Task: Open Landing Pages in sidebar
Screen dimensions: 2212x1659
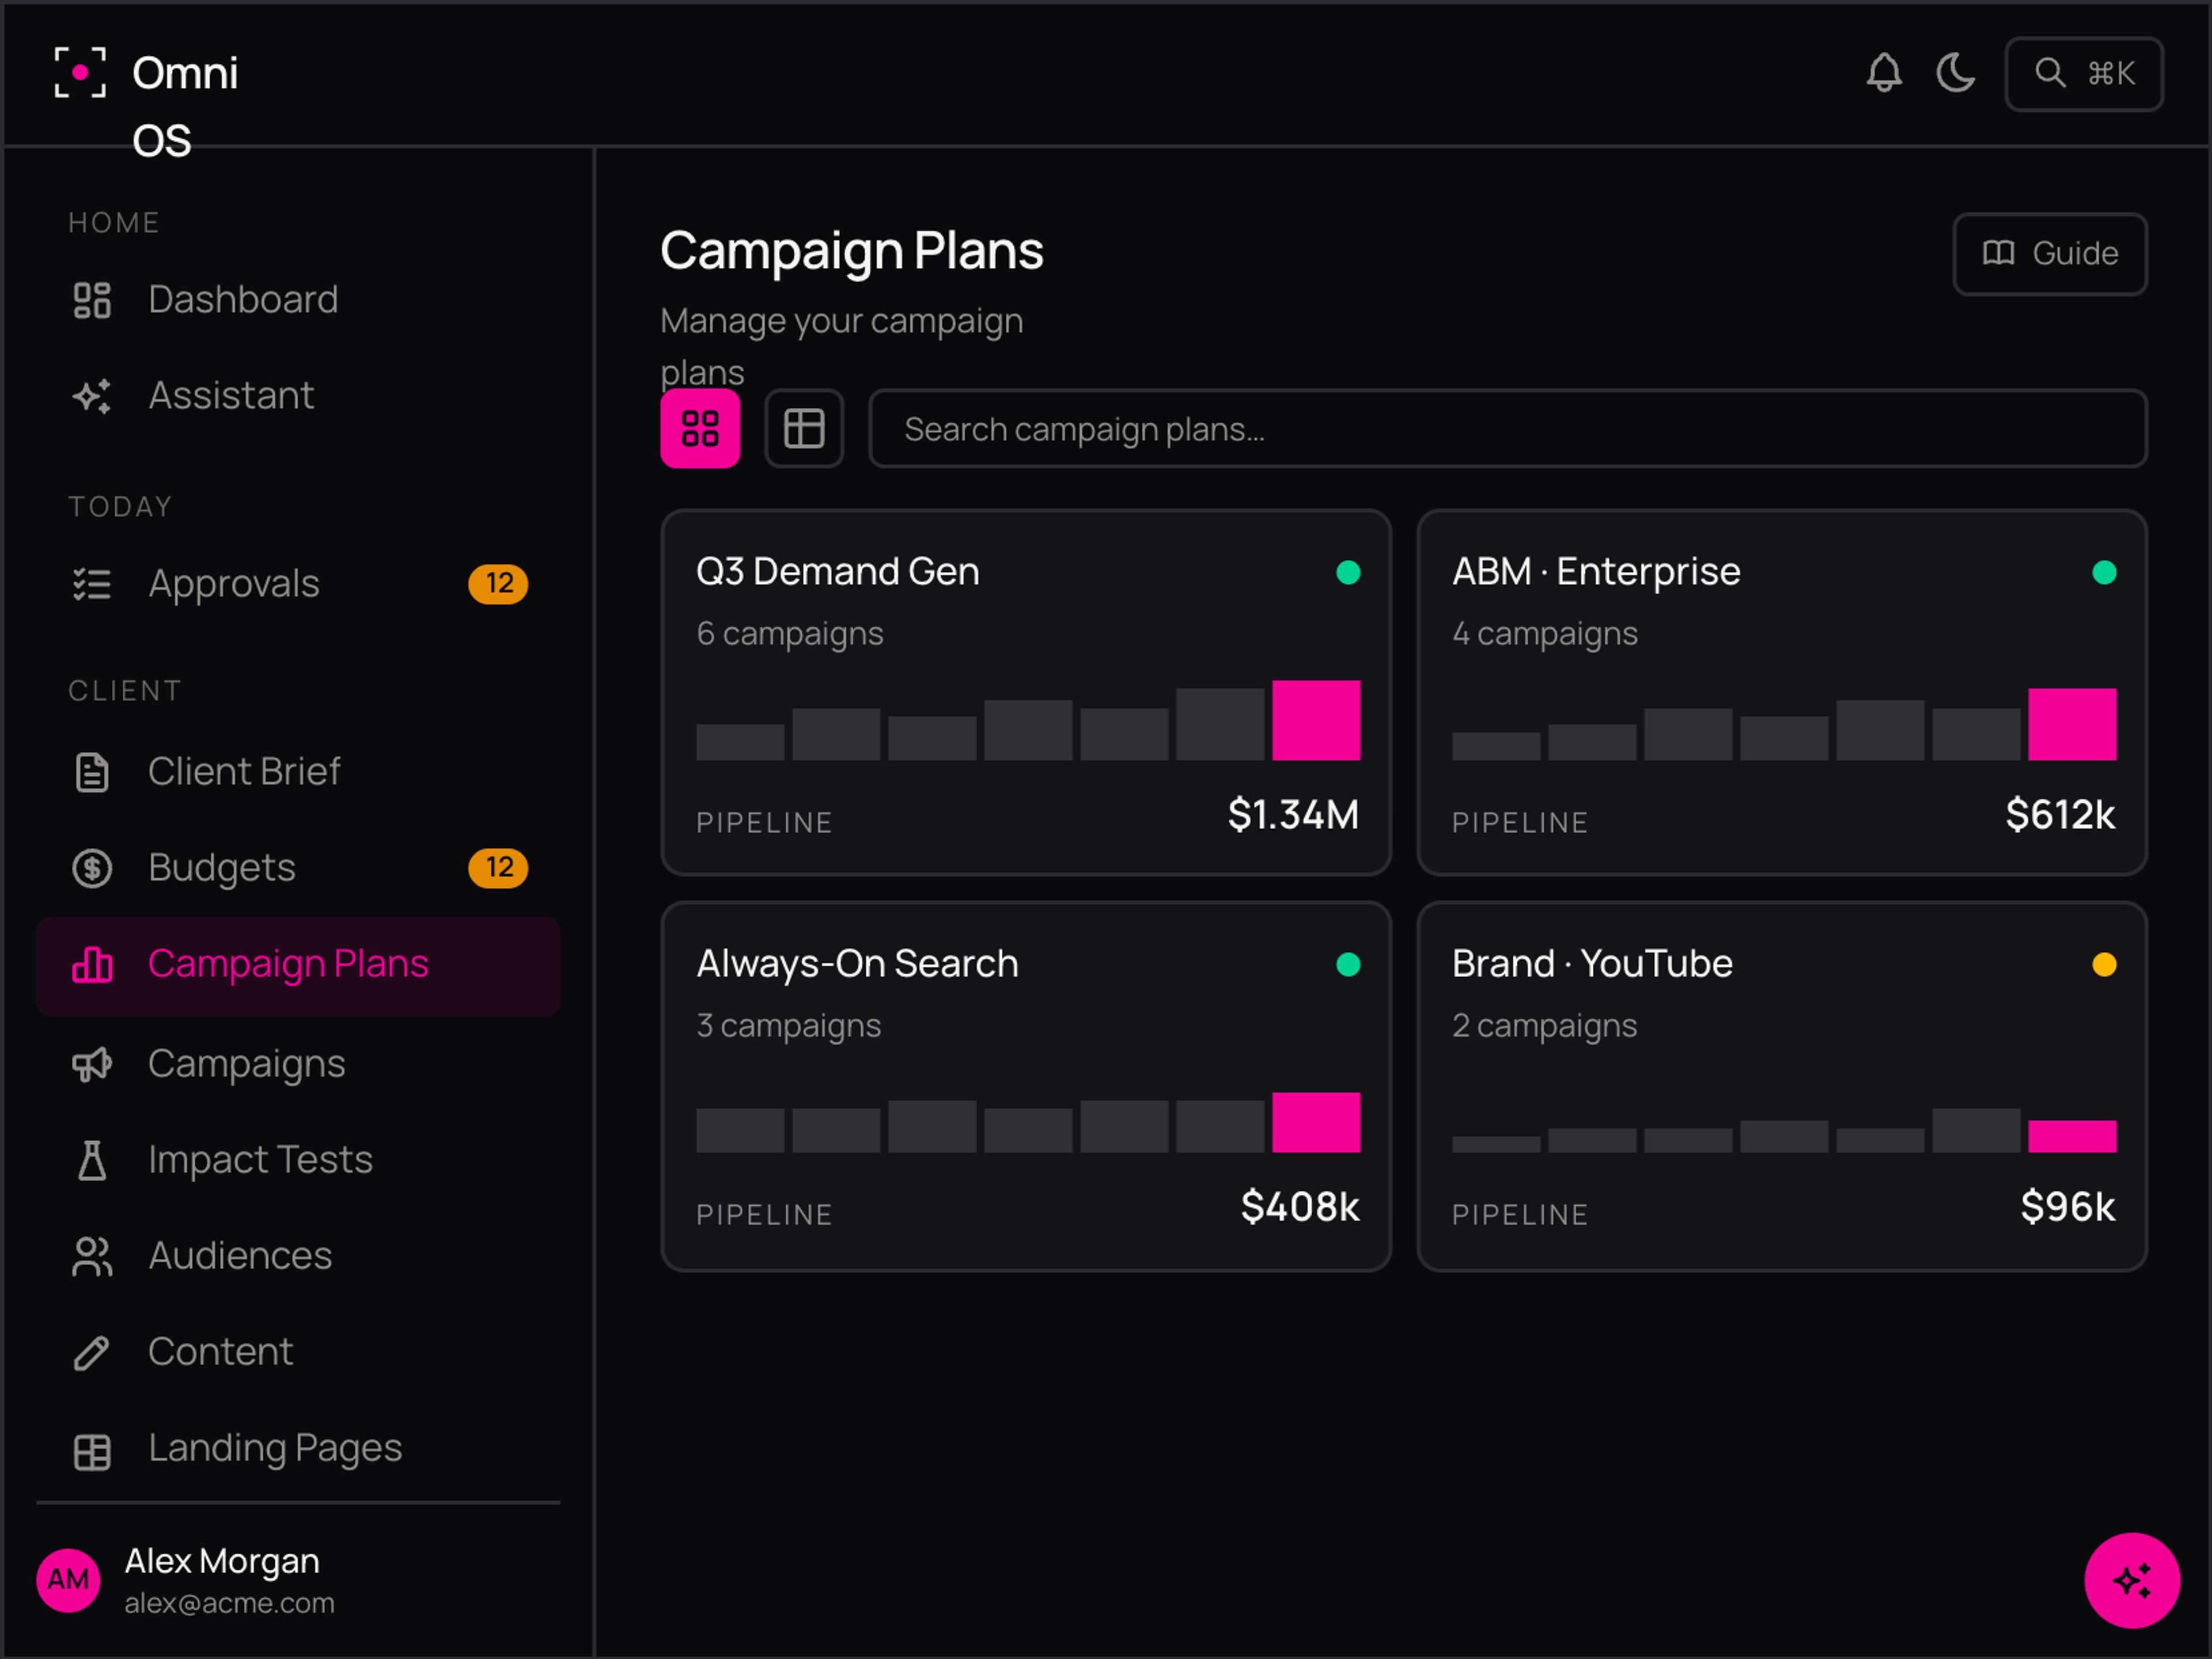Action: 298,1448
